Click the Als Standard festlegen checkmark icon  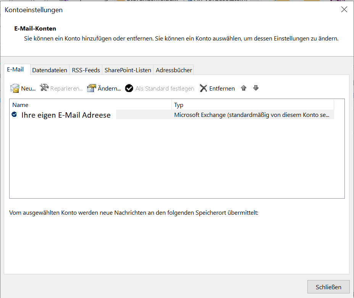129,88
